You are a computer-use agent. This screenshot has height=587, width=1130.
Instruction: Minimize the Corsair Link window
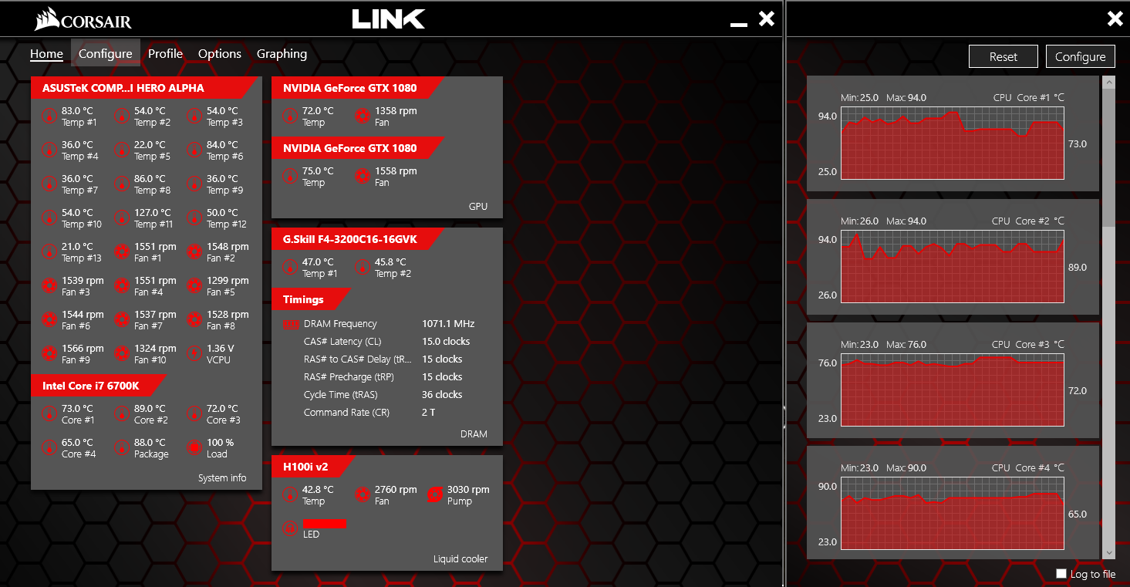[739, 24]
